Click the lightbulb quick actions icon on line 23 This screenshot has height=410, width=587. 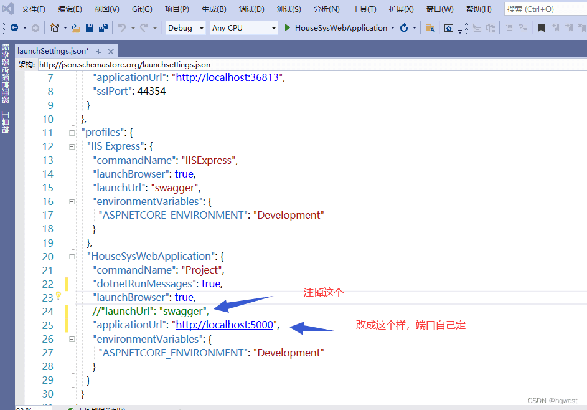point(59,295)
